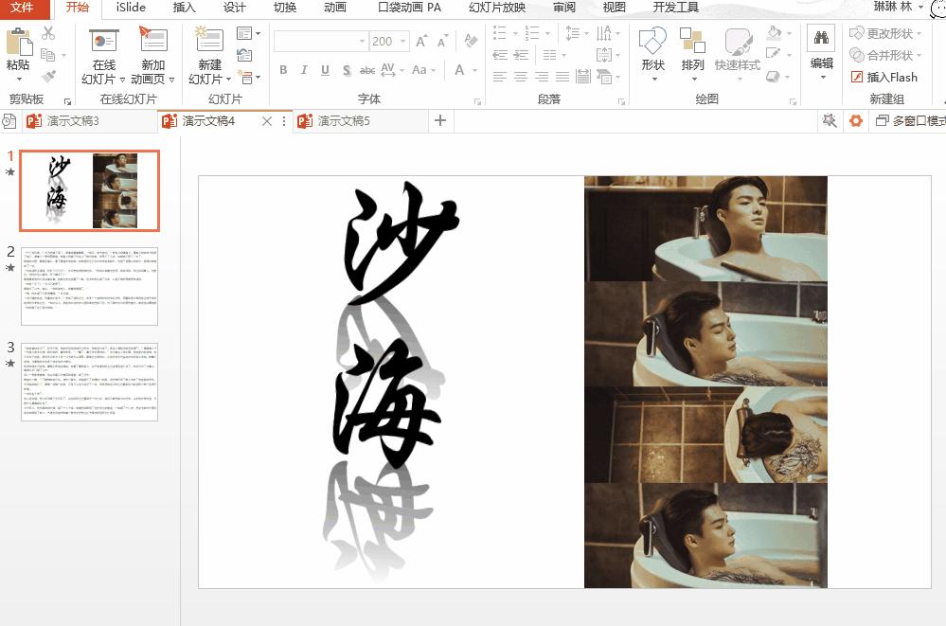The height and width of the screenshot is (626, 946).
Task: Click the 排列 (Arrange) icon
Action: [x=691, y=43]
